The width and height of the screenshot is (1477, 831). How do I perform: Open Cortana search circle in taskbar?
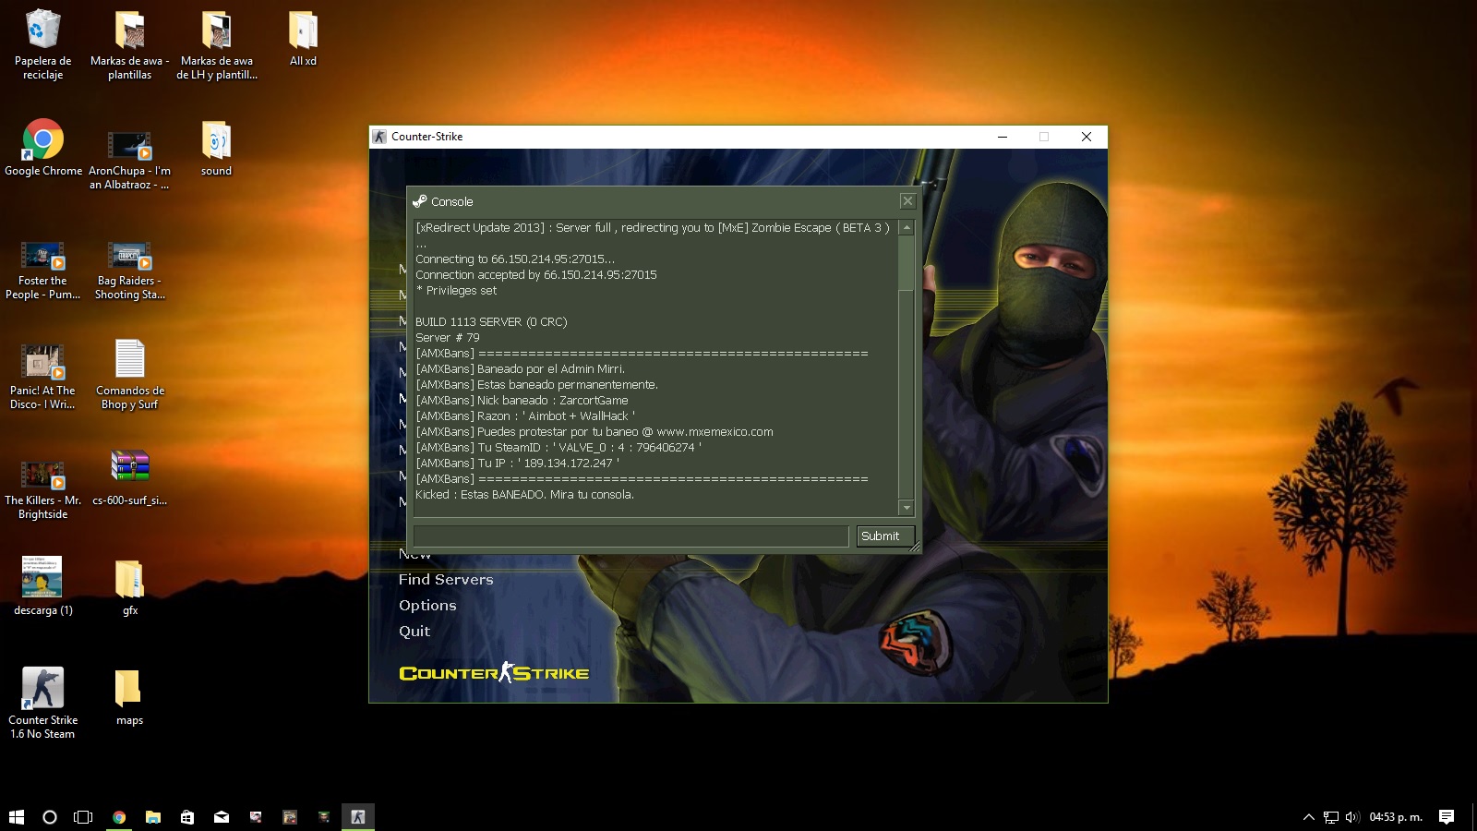coord(50,816)
